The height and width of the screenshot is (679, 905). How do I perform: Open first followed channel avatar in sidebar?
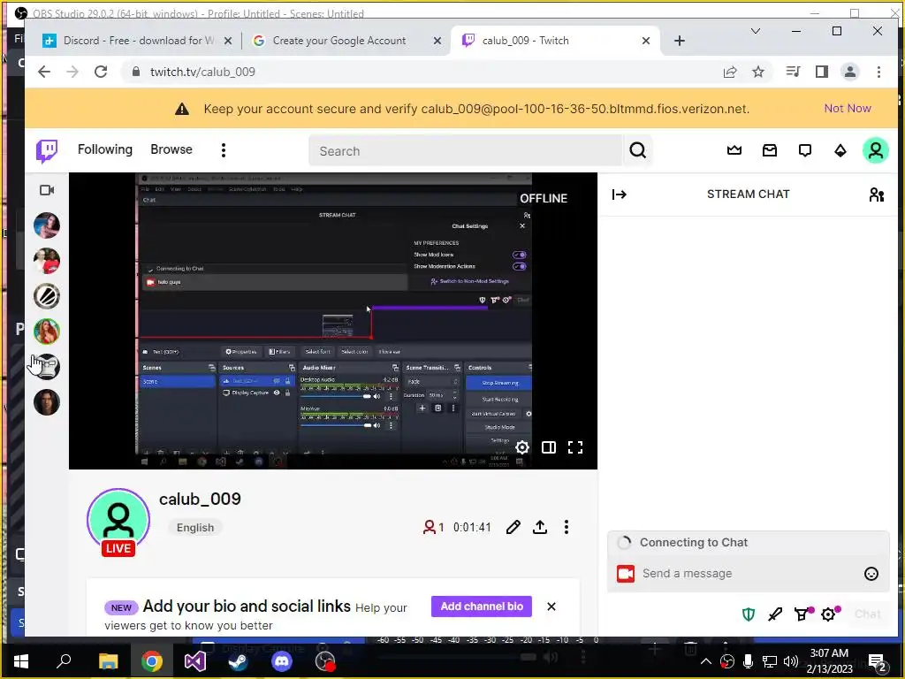(47, 225)
